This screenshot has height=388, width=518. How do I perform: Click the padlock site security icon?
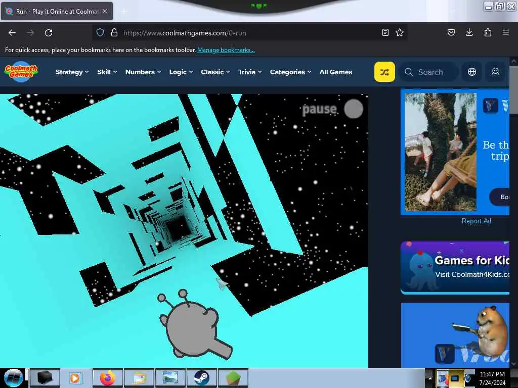coord(114,32)
